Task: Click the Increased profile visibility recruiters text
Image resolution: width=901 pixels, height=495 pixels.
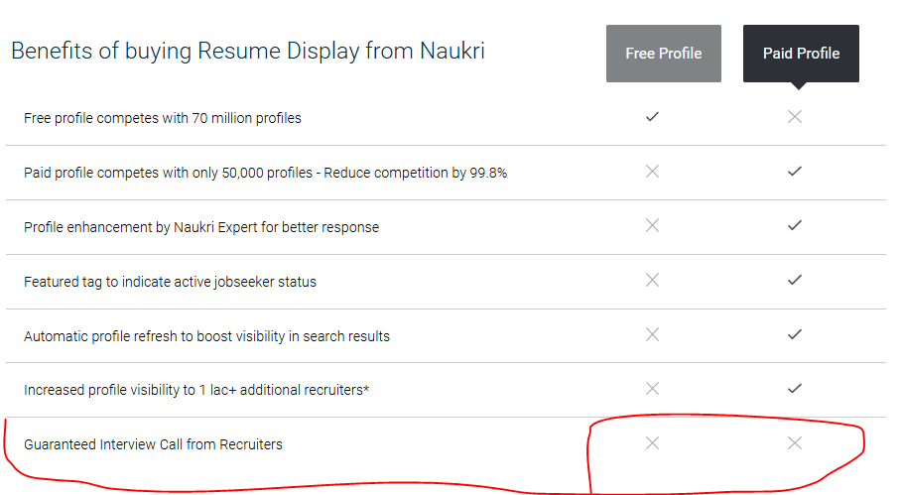Action: click(x=195, y=390)
